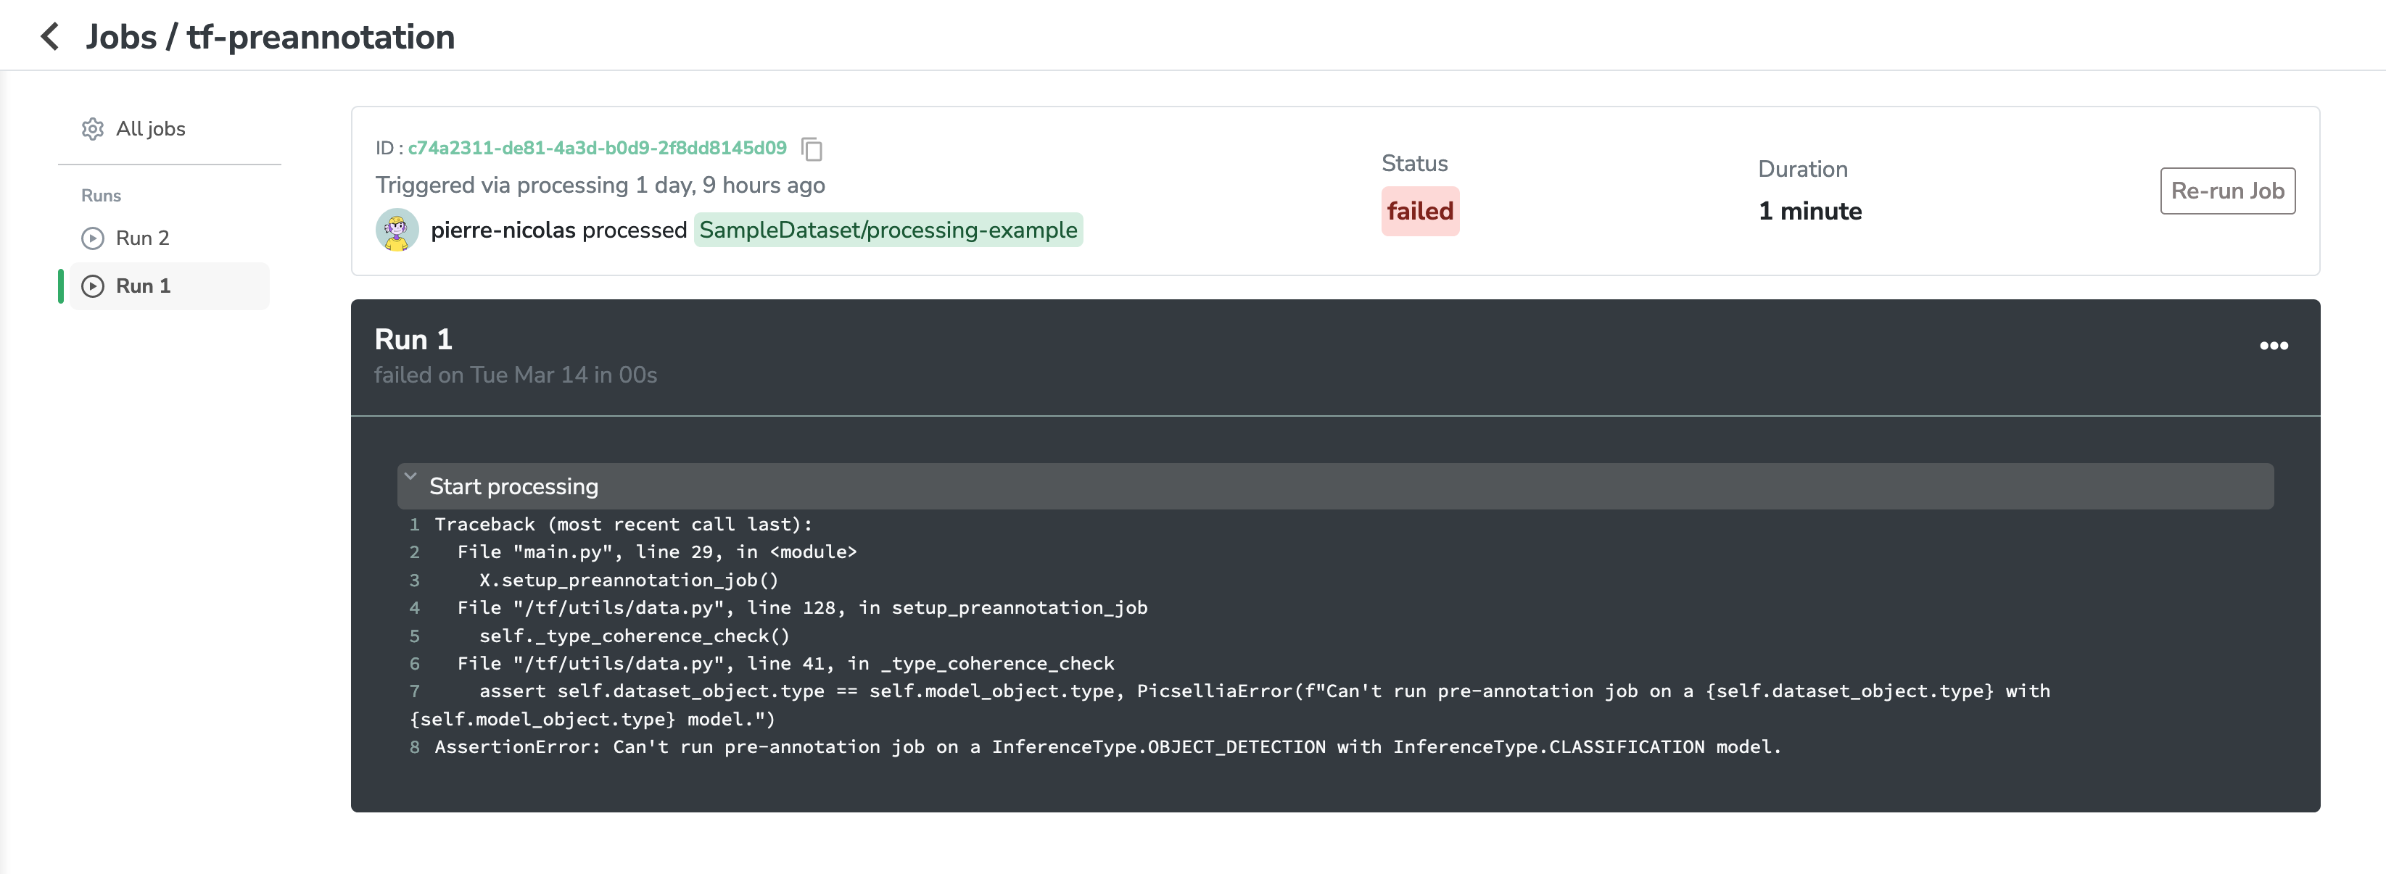Open All jobs in the sidebar

pos(150,129)
